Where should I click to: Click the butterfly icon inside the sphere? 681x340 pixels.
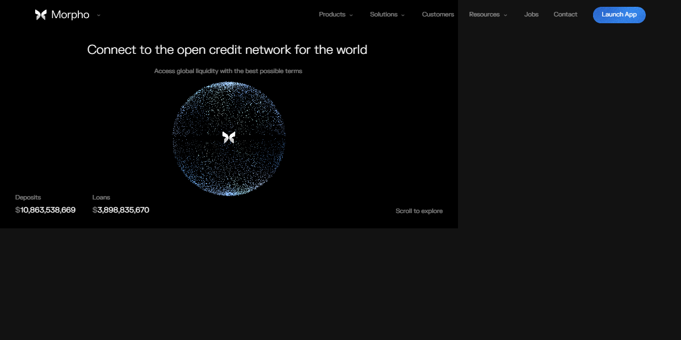coord(229,137)
